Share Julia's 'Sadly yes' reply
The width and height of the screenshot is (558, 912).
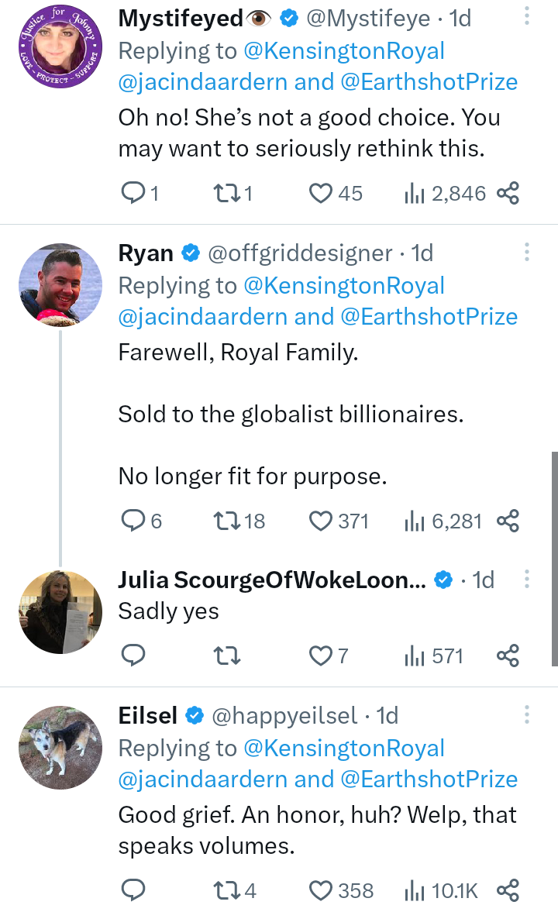[x=507, y=656]
